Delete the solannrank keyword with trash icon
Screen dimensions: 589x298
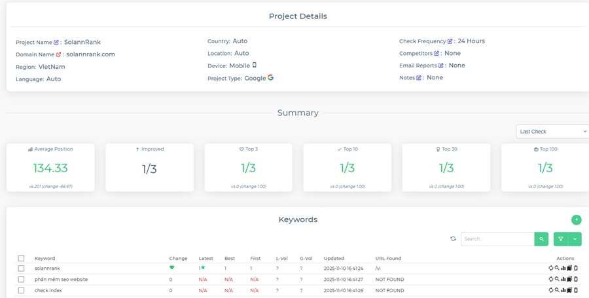[x=576, y=268]
